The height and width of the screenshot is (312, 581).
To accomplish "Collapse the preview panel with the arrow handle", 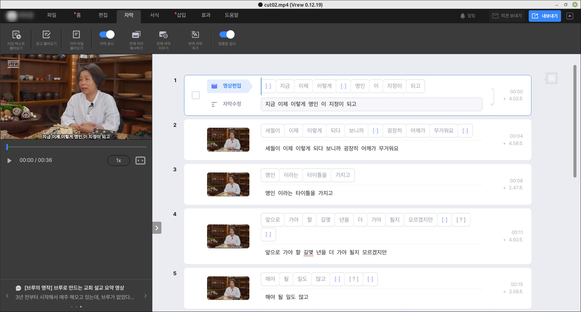I will pos(157,228).
